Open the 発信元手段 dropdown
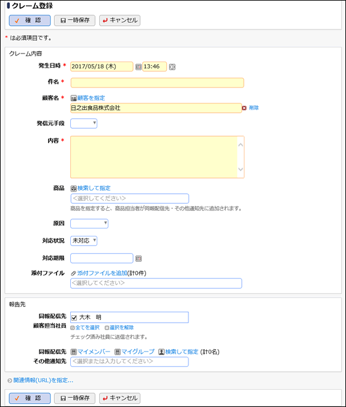 point(84,124)
